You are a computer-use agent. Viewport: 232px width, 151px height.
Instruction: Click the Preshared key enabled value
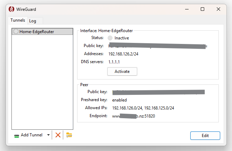point(119,100)
